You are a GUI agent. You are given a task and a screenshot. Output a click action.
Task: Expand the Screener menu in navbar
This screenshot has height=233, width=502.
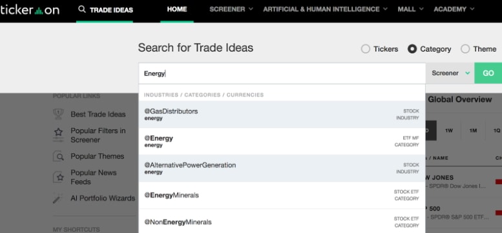[x=231, y=9]
